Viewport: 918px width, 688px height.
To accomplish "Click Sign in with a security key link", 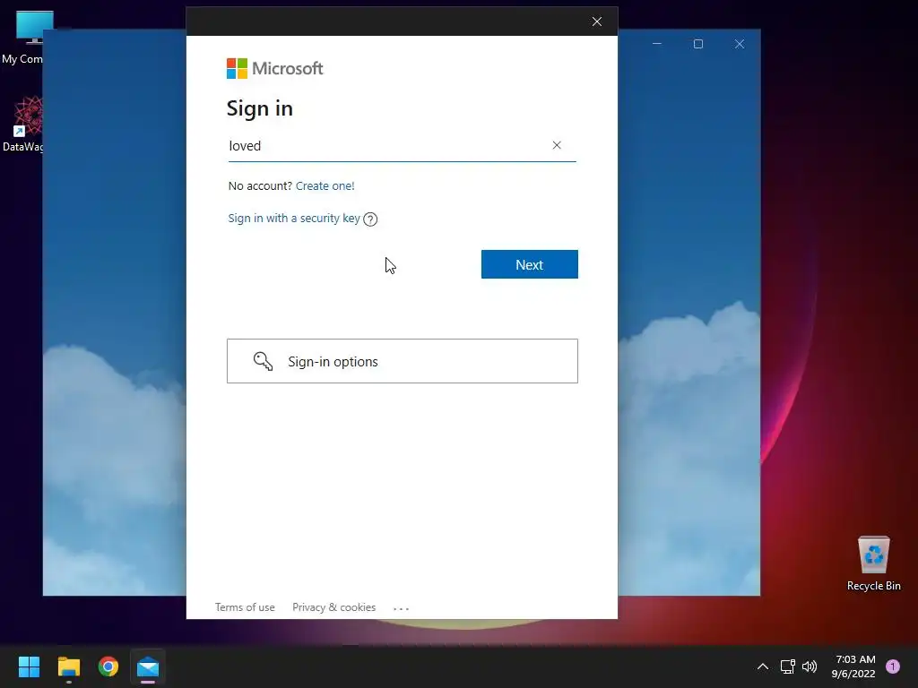I will tap(294, 219).
